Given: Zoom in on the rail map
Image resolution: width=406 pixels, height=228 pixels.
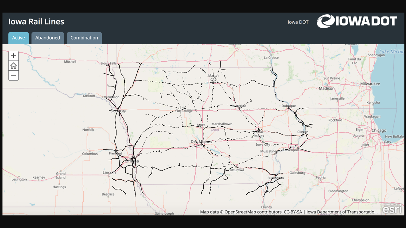Looking at the screenshot, I should pos(13,56).
